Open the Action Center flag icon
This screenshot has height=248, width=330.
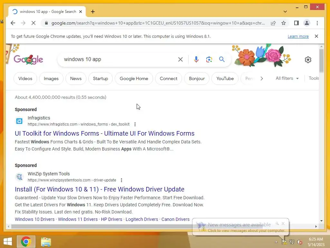284,242
